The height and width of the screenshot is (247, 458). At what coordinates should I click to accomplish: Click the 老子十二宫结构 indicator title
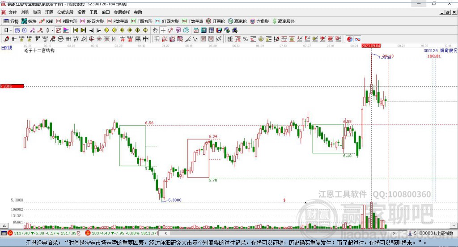point(39,50)
